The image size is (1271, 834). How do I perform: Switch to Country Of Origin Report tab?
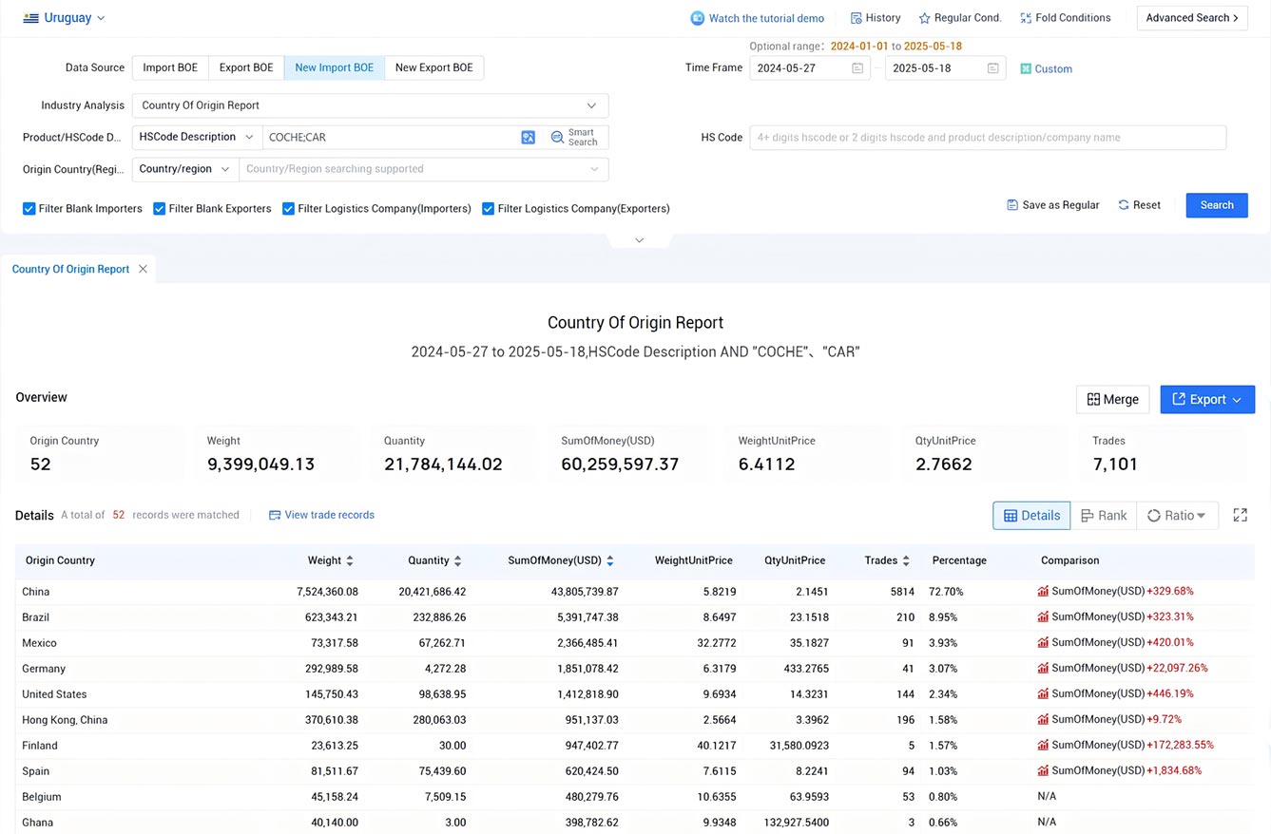tap(70, 269)
